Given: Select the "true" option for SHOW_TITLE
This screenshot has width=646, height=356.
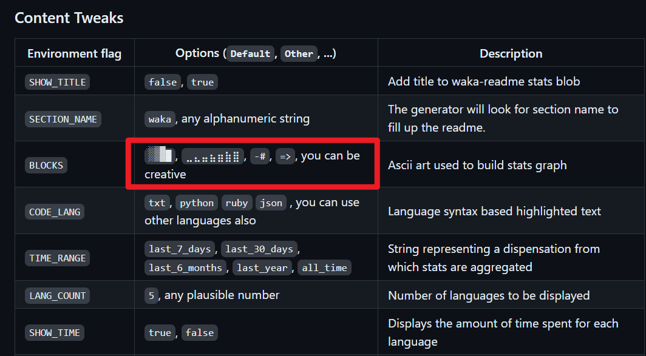Looking at the screenshot, I should 202,82.
